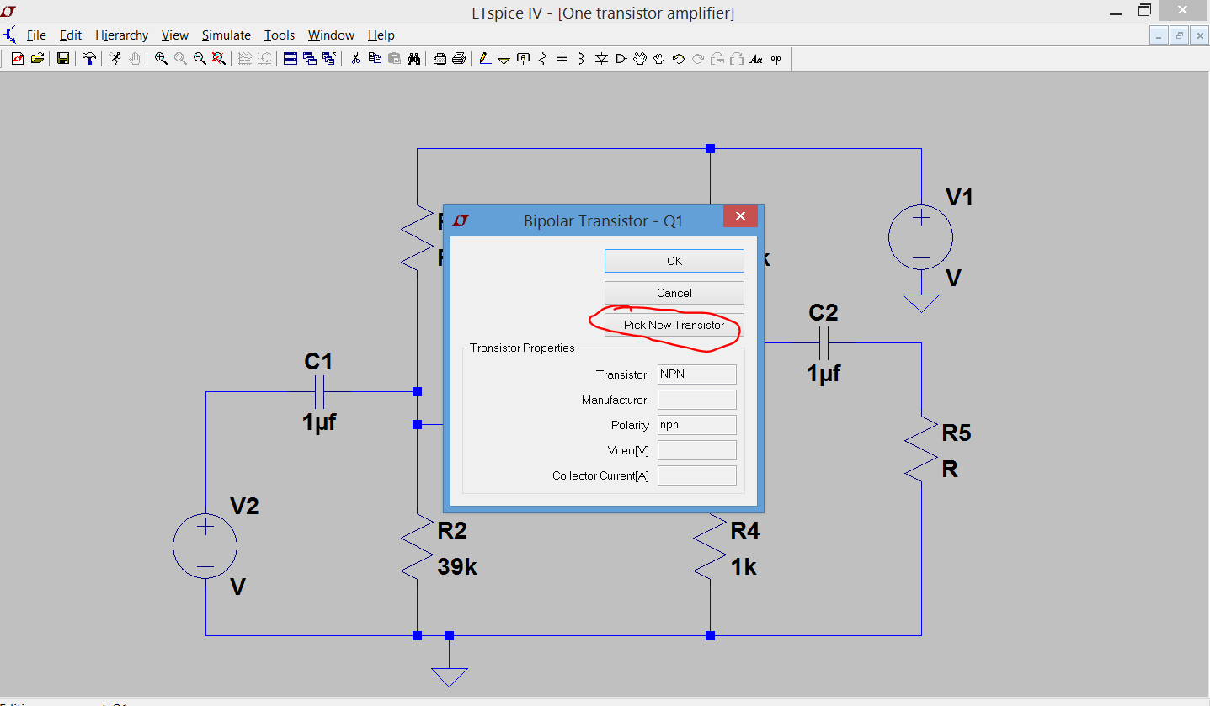Image resolution: width=1210 pixels, height=706 pixels.
Task: Click the C2 capacitor label
Action: [824, 313]
